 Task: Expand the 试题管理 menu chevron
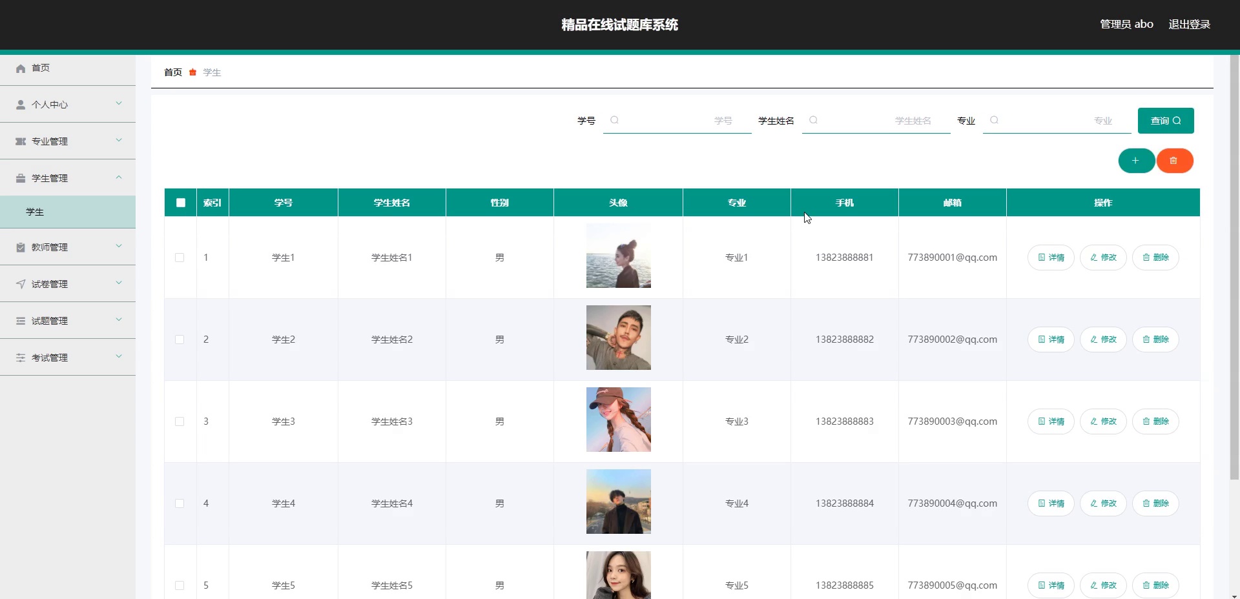pyautogui.click(x=119, y=320)
